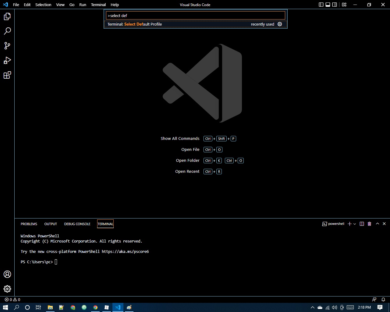Open the Manage gear in activity bar
The image size is (390, 312).
pos(7,289)
